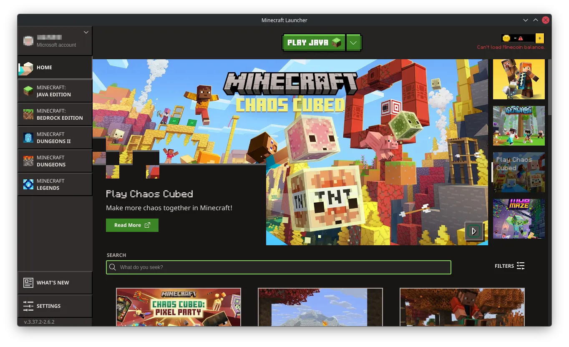Viewport: 569px width, 347px height.
Task: Click the account avatar image
Action: (x=28, y=41)
